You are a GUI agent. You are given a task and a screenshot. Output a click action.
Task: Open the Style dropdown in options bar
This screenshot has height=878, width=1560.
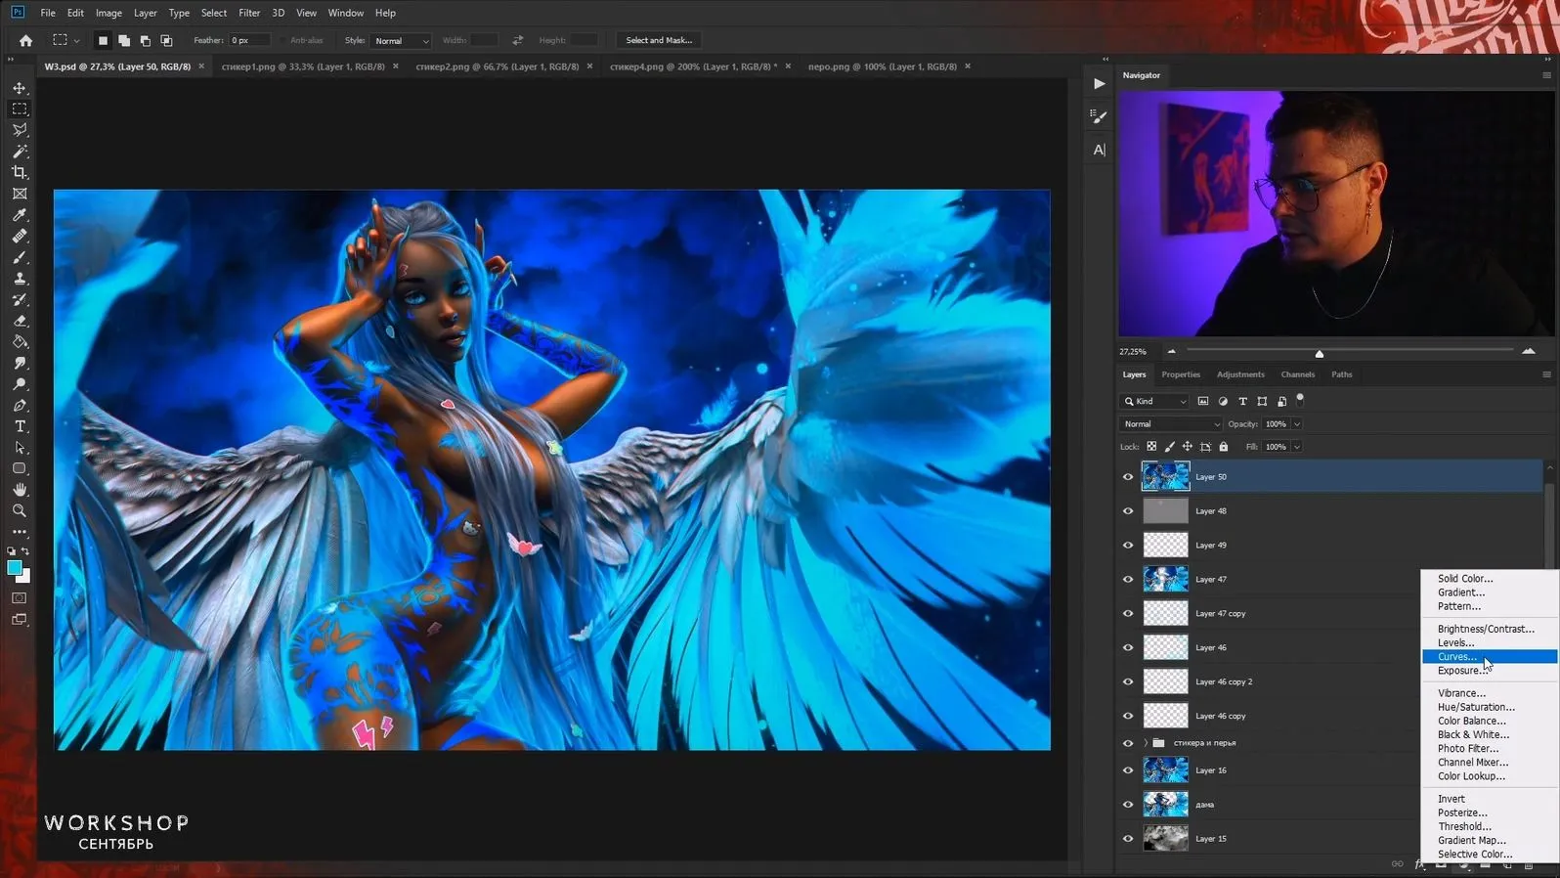[401, 41]
